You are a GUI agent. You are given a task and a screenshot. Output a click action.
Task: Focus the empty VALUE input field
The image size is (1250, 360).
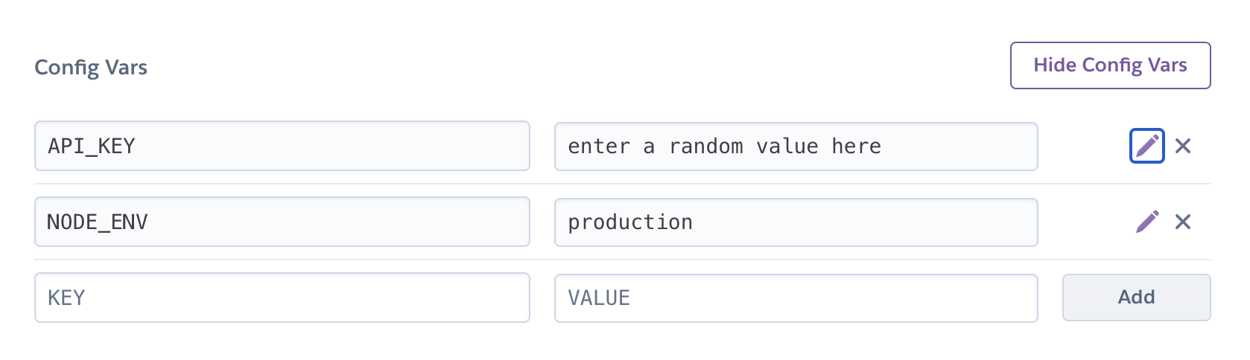pos(796,298)
